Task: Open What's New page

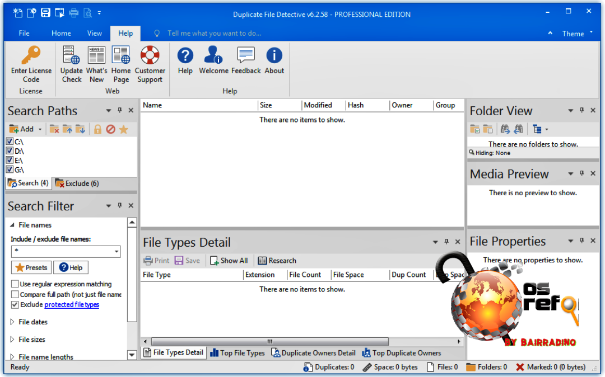Action: pos(96,64)
